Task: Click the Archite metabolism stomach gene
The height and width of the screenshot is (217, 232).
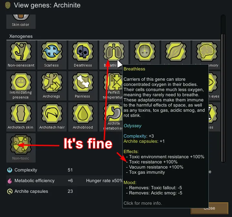Action: [111, 117]
